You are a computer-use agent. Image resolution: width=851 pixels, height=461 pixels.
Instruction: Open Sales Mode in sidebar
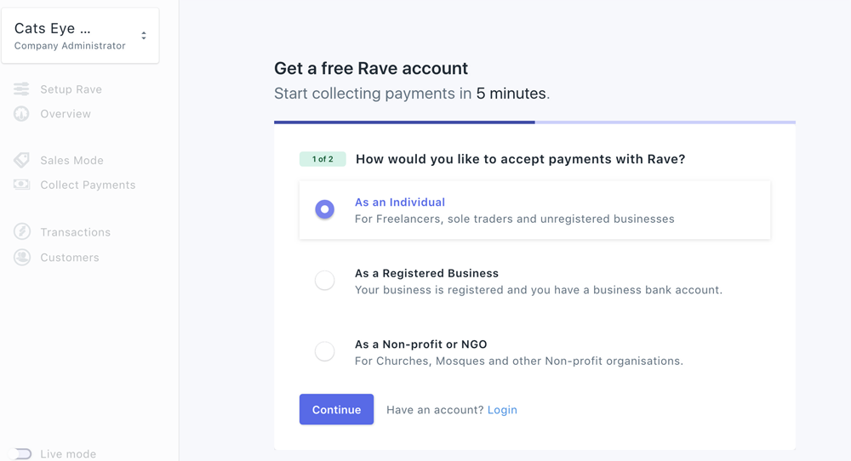point(71,161)
